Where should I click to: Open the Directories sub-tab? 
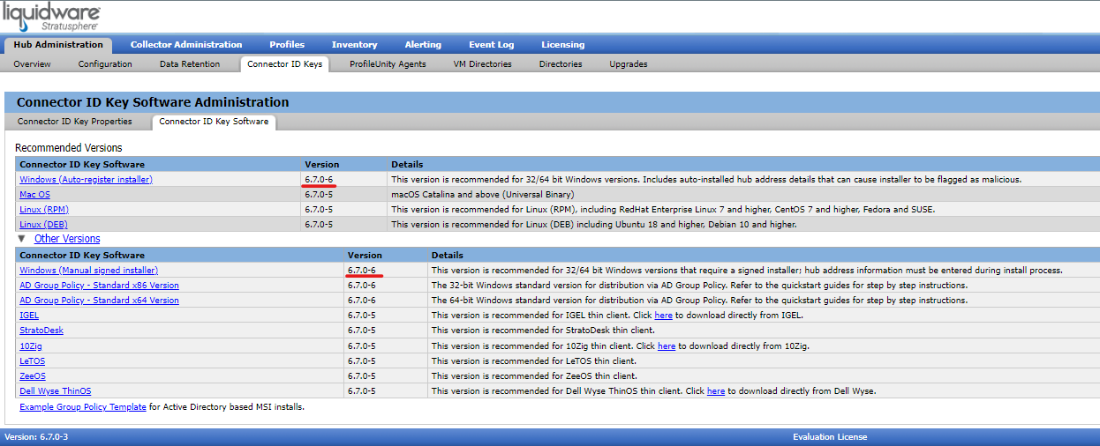point(561,64)
